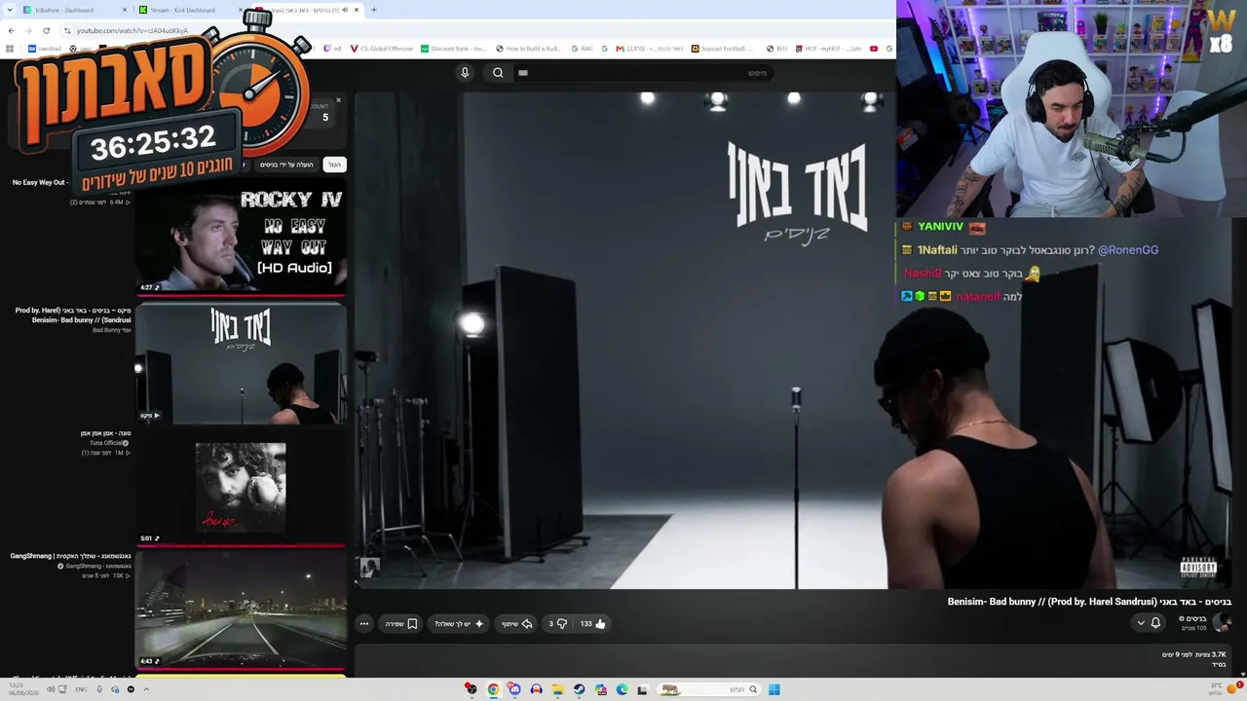Open the share button under the video
The width and height of the screenshot is (1247, 701).
pyautogui.click(x=517, y=624)
